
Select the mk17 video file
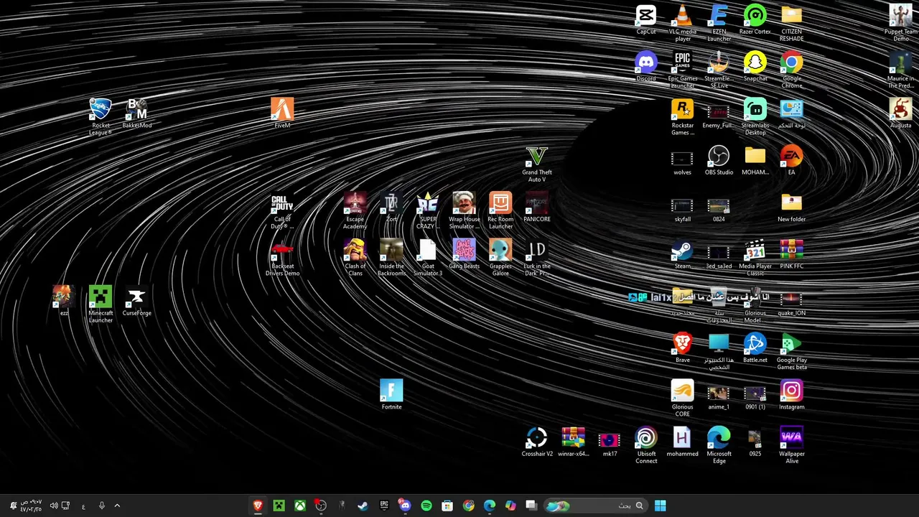click(x=610, y=442)
